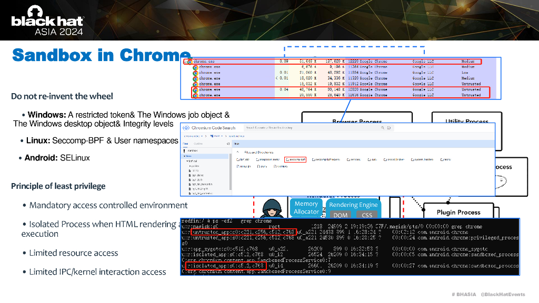Expand the golden folder in file tree
539x303 pixels.
point(190,166)
